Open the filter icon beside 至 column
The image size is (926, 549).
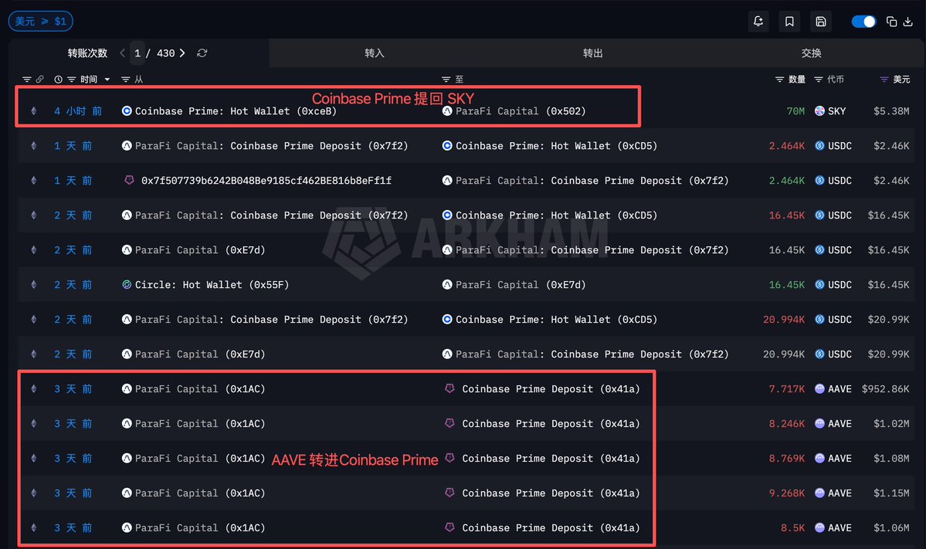tap(446, 79)
